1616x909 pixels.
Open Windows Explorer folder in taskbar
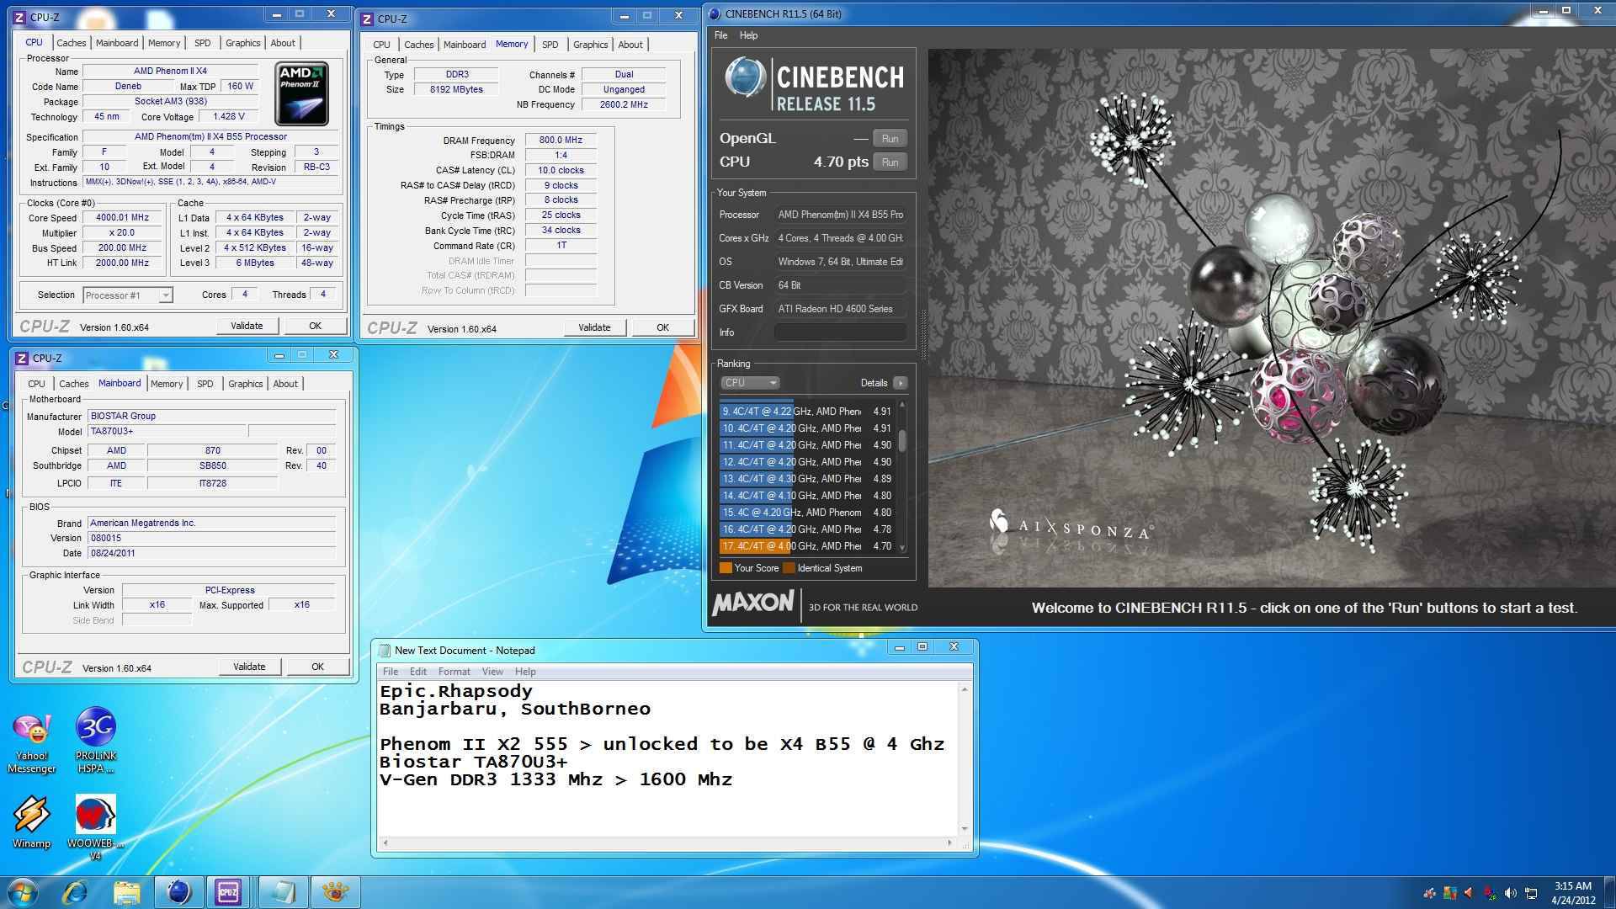(x=127, y=892)
